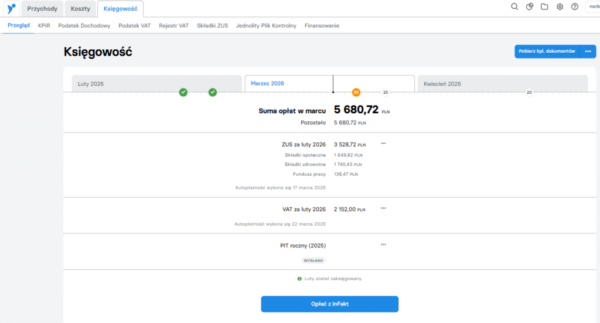Click the 2 152,00 PLN VAT amount
This screenshot has height=323, width=600.
(x=350, y=209)
